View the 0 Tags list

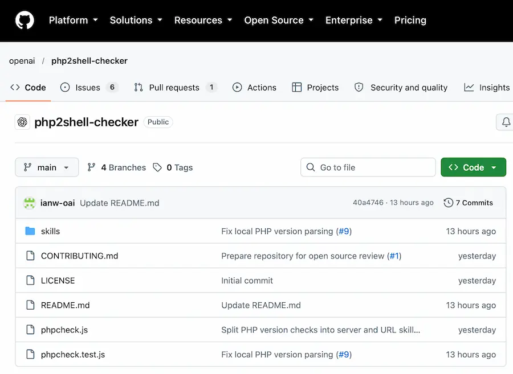(173, 167)
